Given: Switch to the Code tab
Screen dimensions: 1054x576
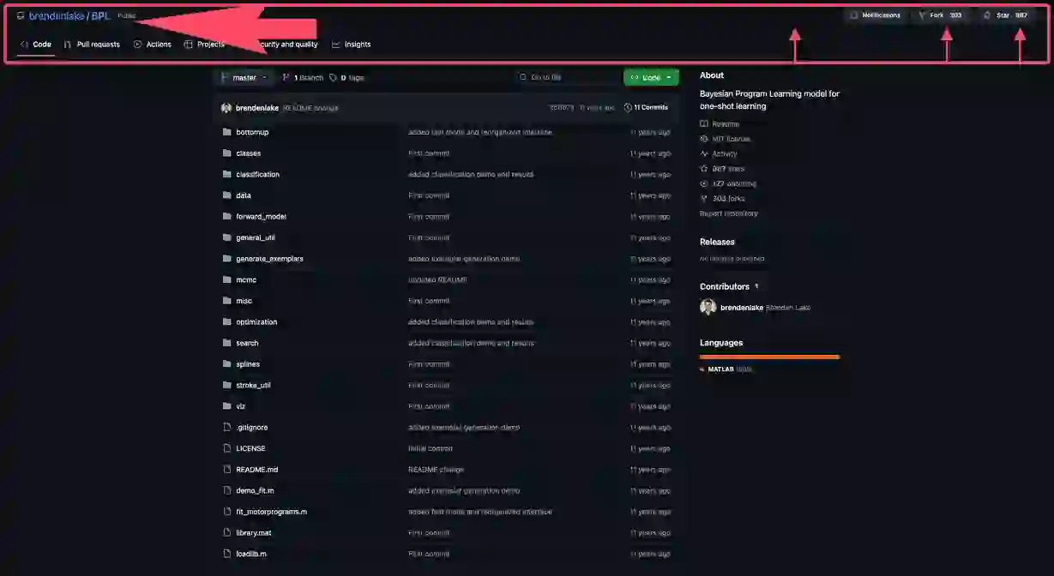Looking at the screenshot, I should coord(36,45).
